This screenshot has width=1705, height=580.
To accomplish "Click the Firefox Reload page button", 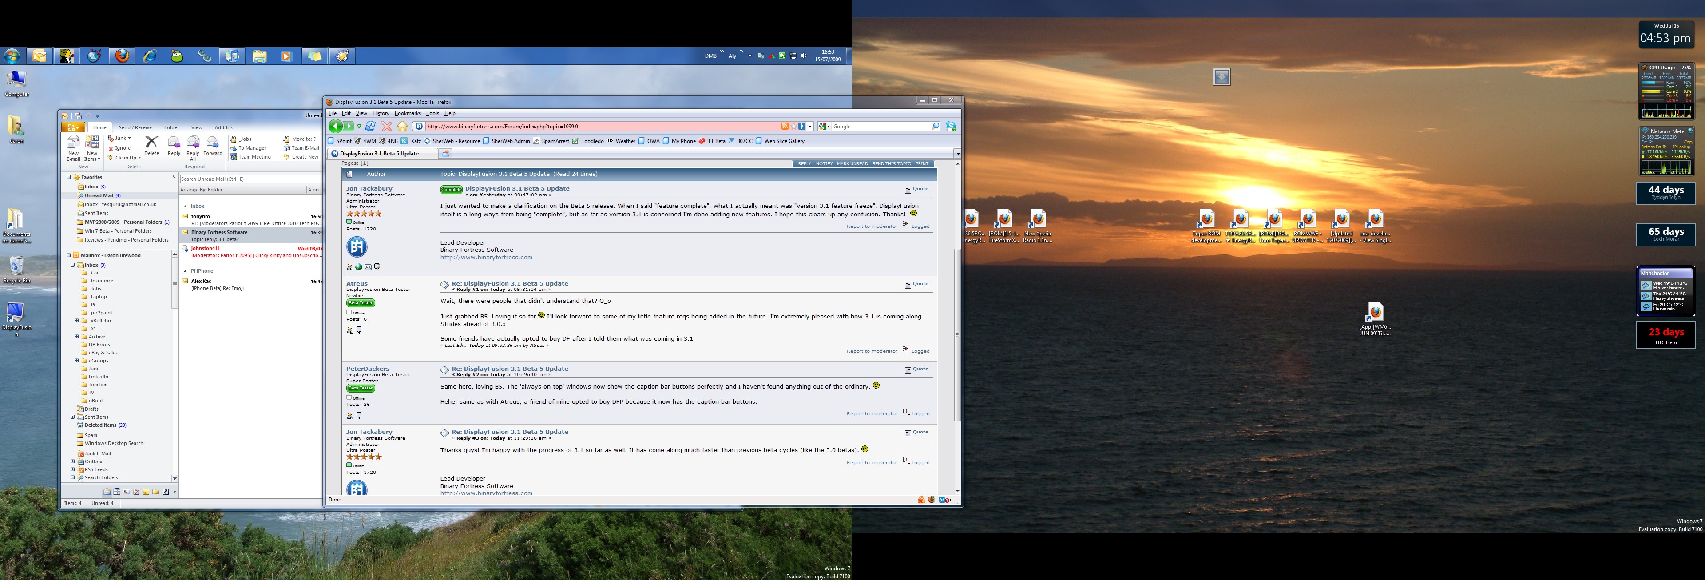I will click(371, 127).
